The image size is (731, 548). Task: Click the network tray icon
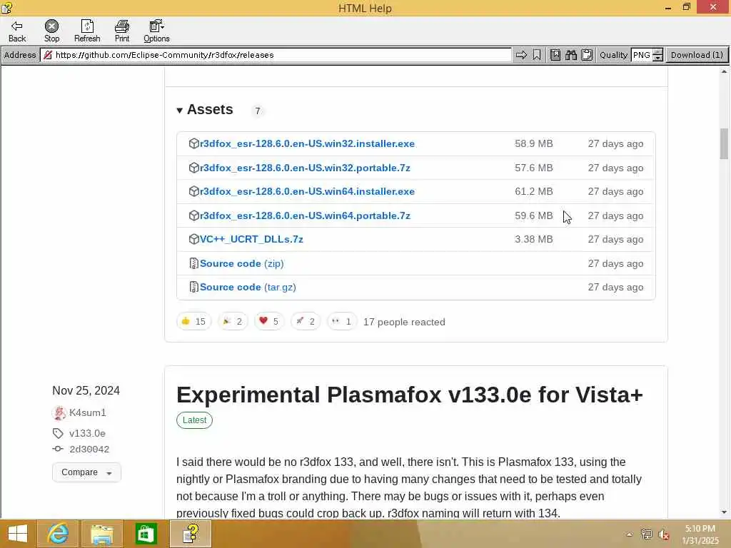tap(646, 534)
